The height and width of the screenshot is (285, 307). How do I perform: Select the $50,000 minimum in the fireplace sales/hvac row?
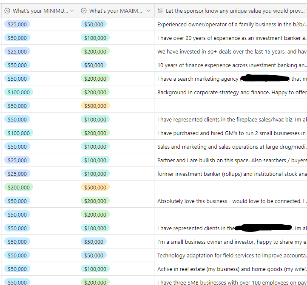pyautogui.click(x=17, y=119)
